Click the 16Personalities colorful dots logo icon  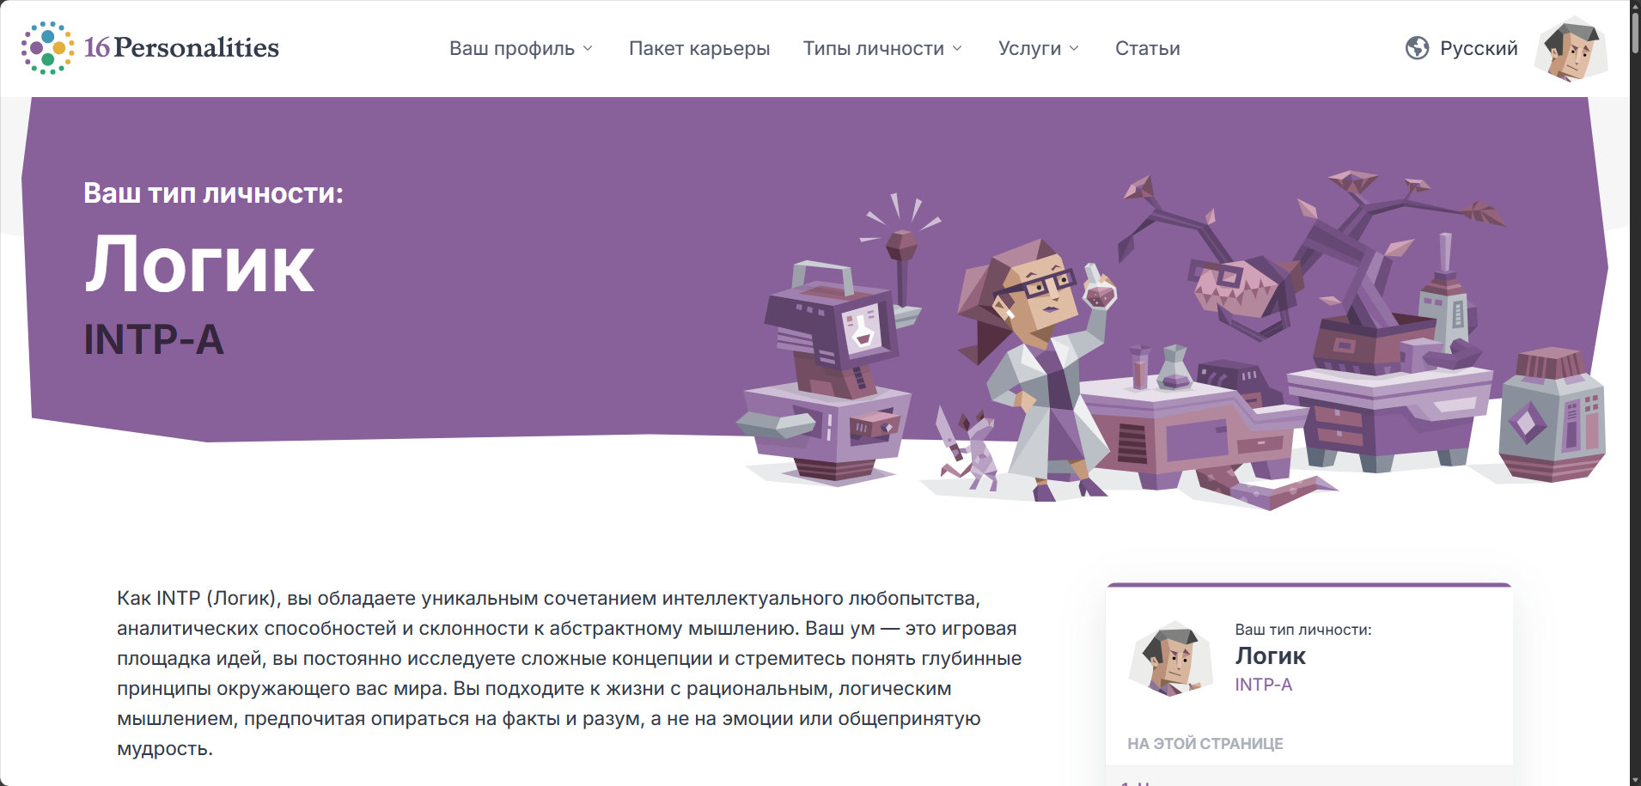click(47, 48)
